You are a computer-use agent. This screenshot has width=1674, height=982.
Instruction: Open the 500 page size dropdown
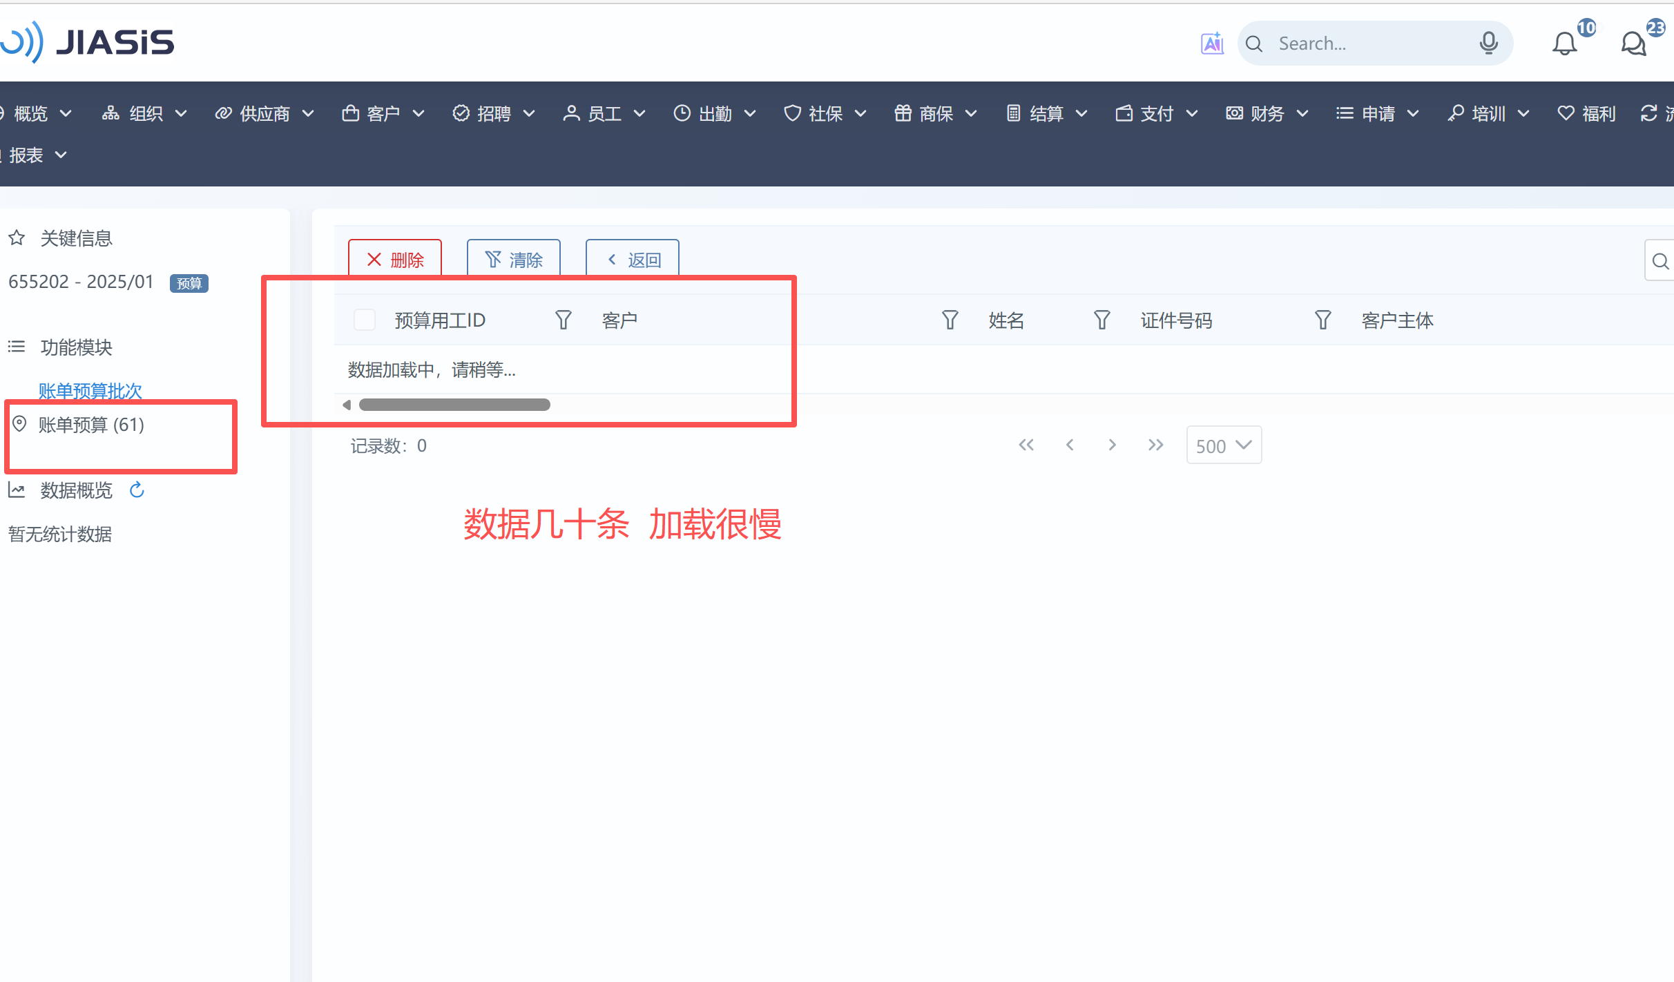[x=1224, y=445]
